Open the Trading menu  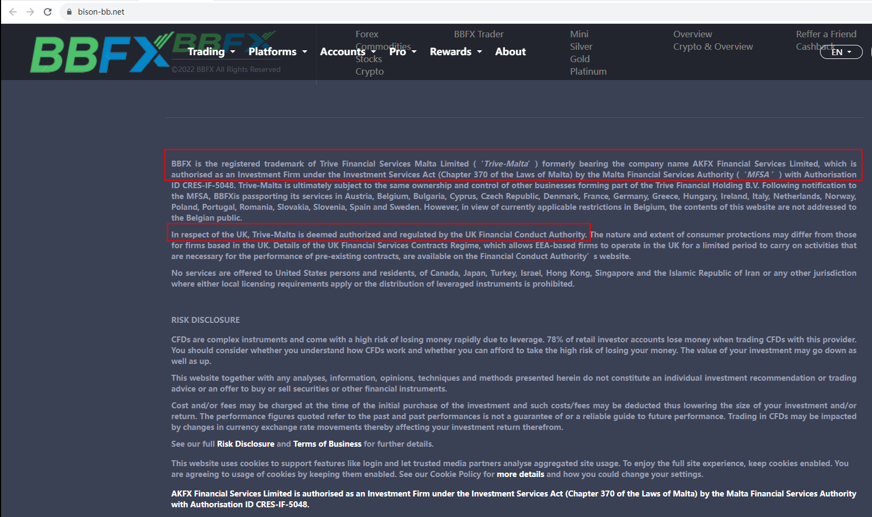point(211,52)
